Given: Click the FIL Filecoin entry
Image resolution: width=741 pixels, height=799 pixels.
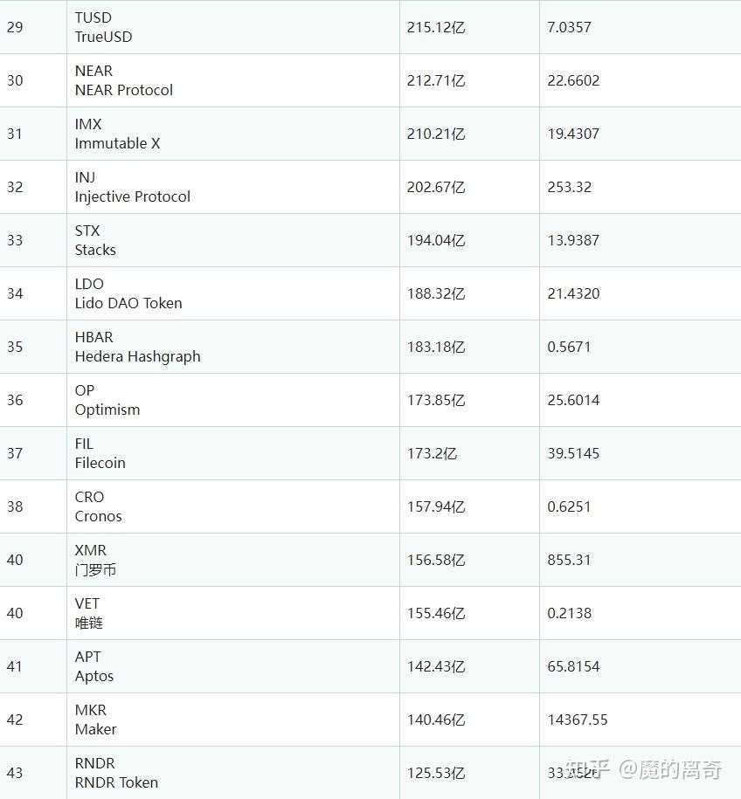Looking at the screenshot, I should pos(100,453).
